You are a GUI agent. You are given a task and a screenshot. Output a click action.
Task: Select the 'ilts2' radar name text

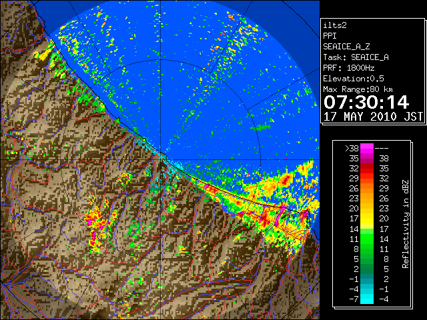pos(335,25)
